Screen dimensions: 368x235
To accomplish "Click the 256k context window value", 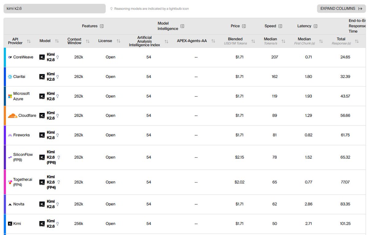I will 79,224.
